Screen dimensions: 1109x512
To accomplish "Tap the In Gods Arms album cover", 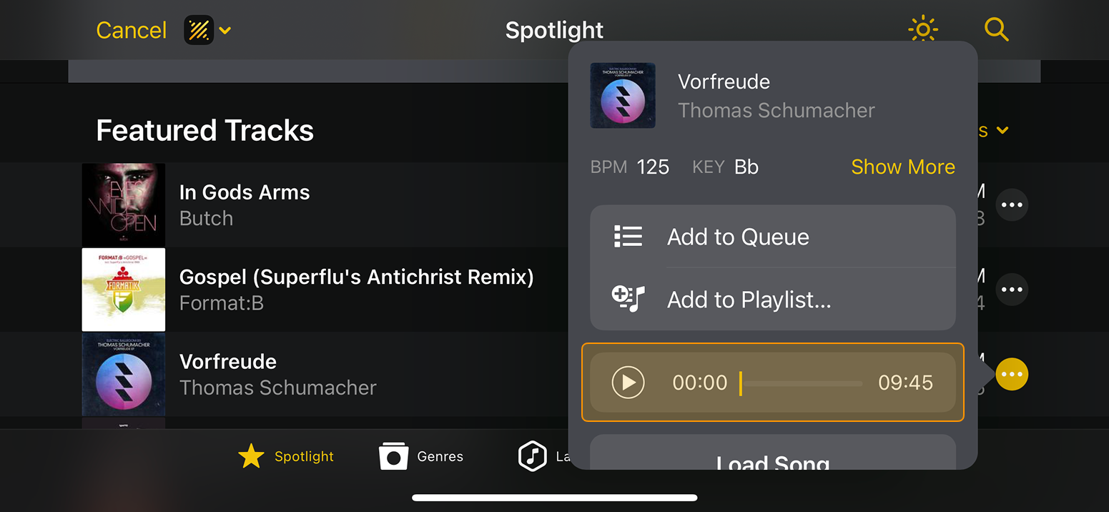I will [124, 205].
